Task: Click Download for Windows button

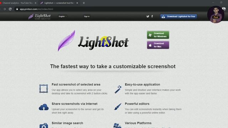Action: (158, 35)
